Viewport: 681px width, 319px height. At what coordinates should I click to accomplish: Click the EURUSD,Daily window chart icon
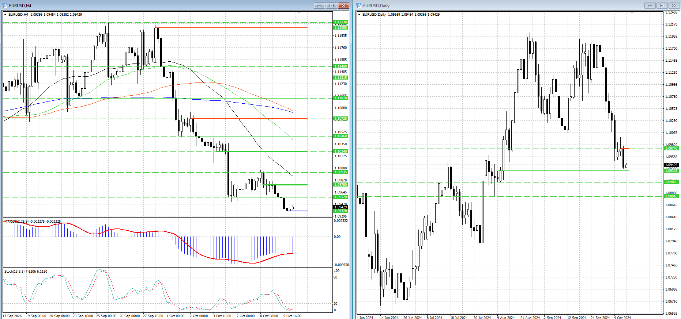359,5
